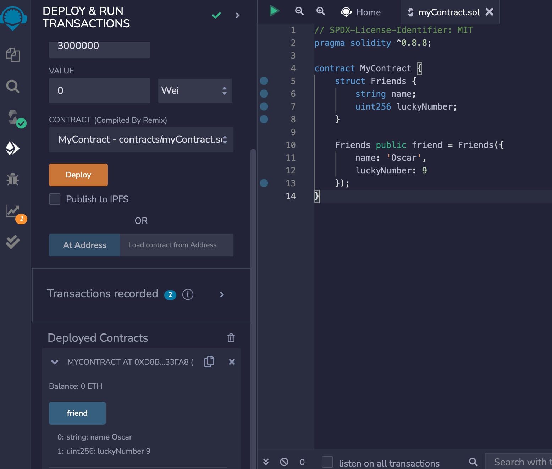This screenshot has height=469, width=552.
Task: Click line number 14 in gutter
Action: point(291,196)
